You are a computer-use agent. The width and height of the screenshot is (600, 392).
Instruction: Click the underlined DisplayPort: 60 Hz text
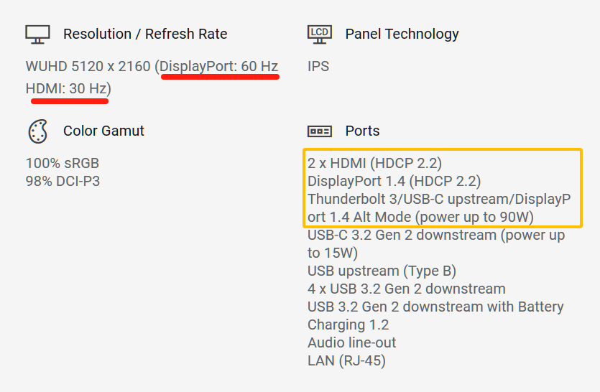point(219,67)
